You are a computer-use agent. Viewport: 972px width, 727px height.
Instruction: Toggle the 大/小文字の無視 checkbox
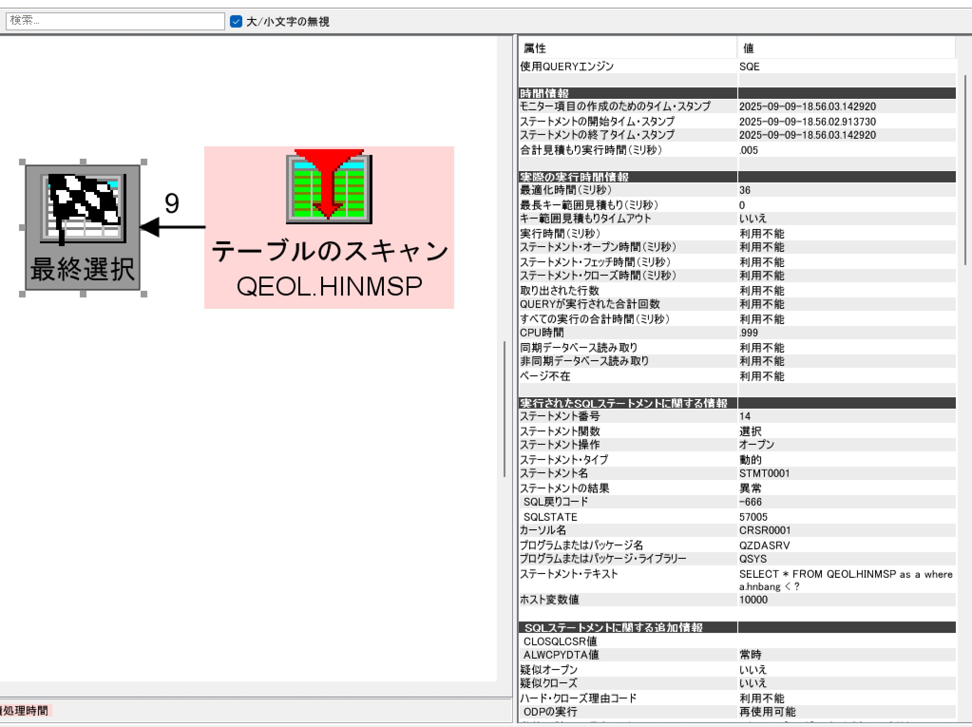pos(236,21)
